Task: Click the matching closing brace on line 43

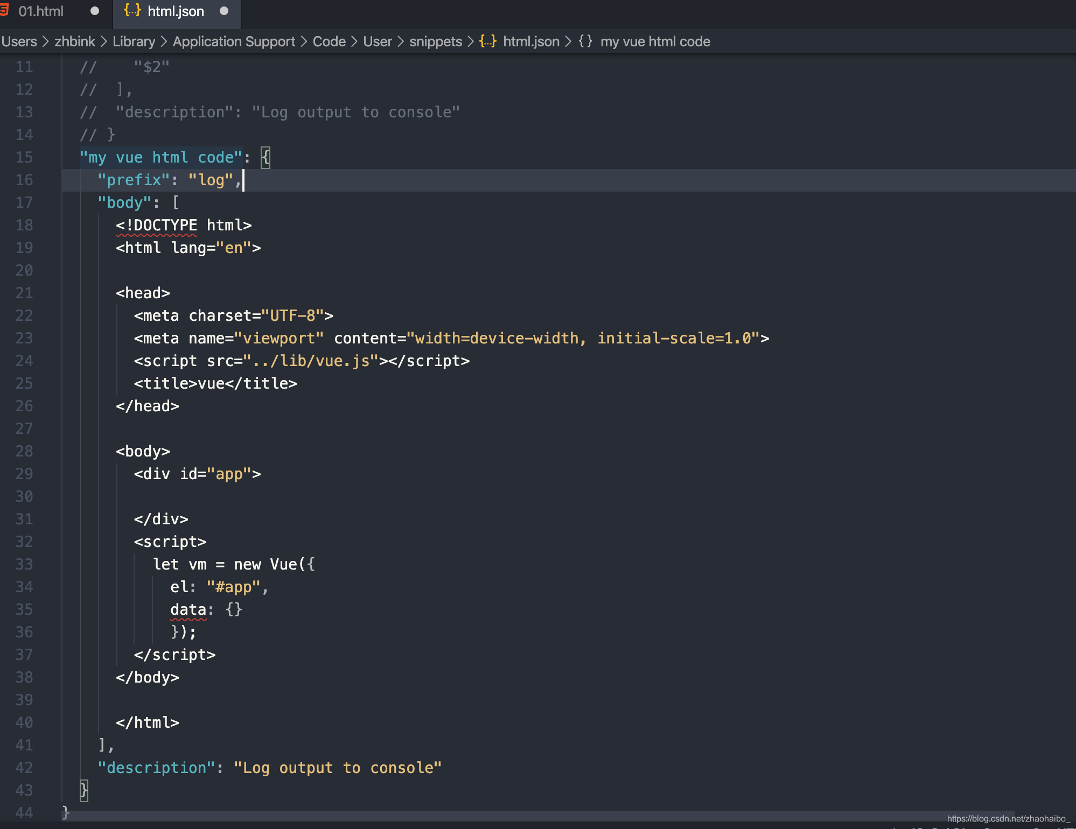Action: [x=84, y=790]
